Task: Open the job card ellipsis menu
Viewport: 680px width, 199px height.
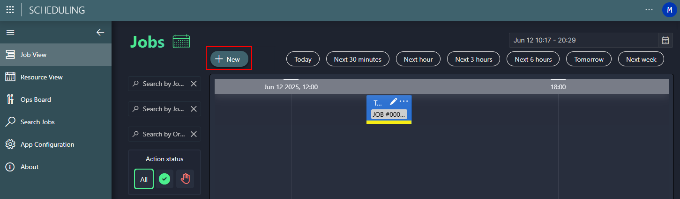Action: click(404, 102)
